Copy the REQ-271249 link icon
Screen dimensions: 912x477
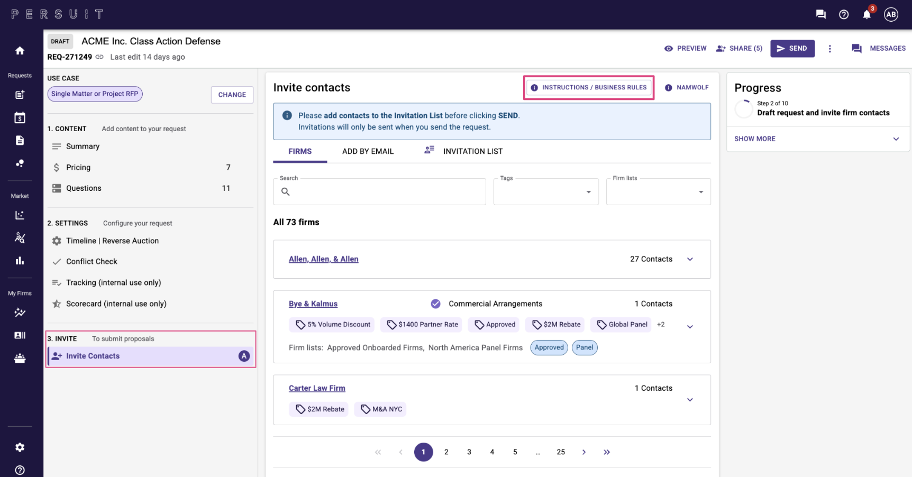tap(99, 57)
